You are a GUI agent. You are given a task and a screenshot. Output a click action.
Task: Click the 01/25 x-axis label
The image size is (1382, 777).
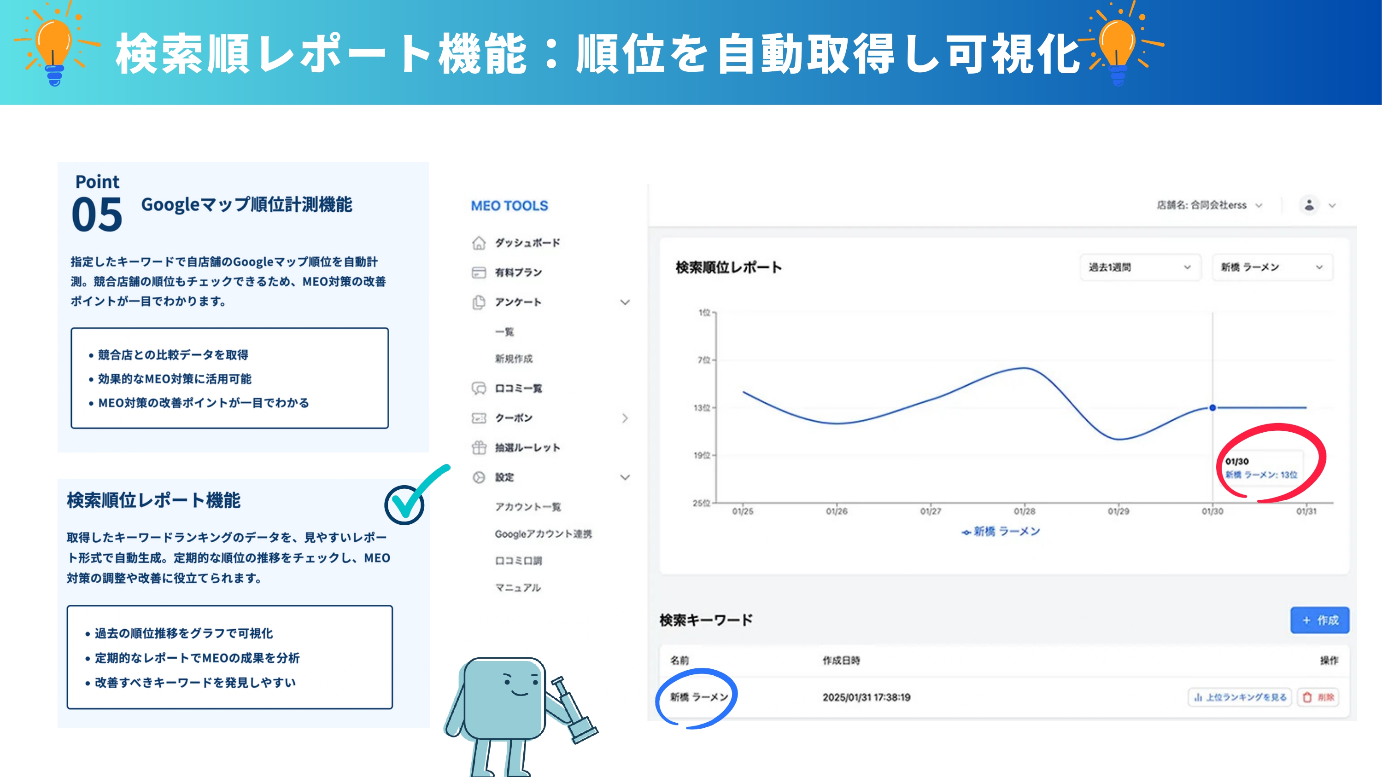tap(743, 511)
